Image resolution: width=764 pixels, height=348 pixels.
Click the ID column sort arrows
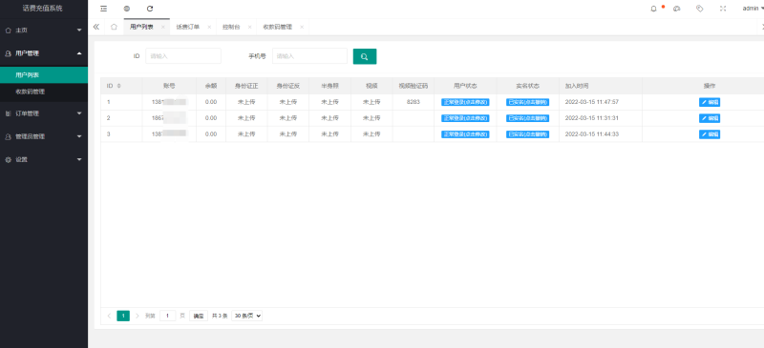(x=118, y=86)
